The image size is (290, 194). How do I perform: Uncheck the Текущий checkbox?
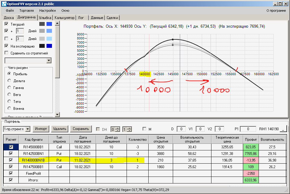pos(7,24)
